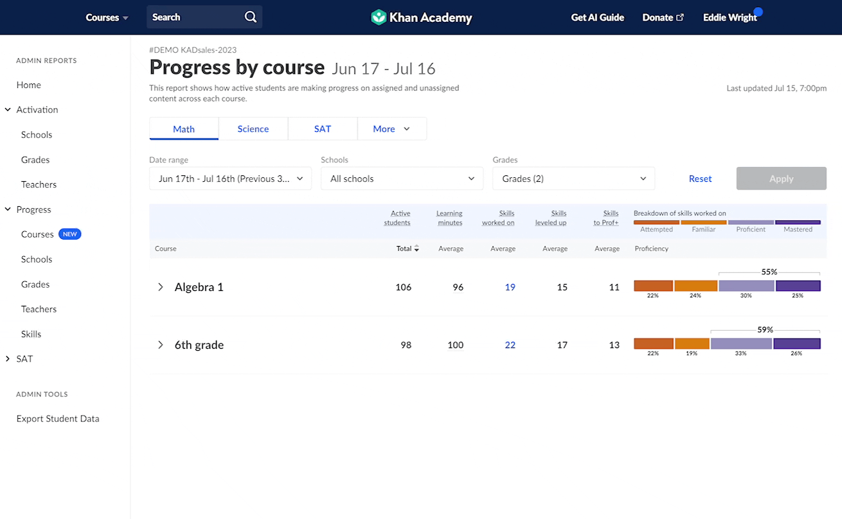The width and height of the screenshot is (842, 519).
Task: Switch to the SAT tab
Action: point(323,128)
